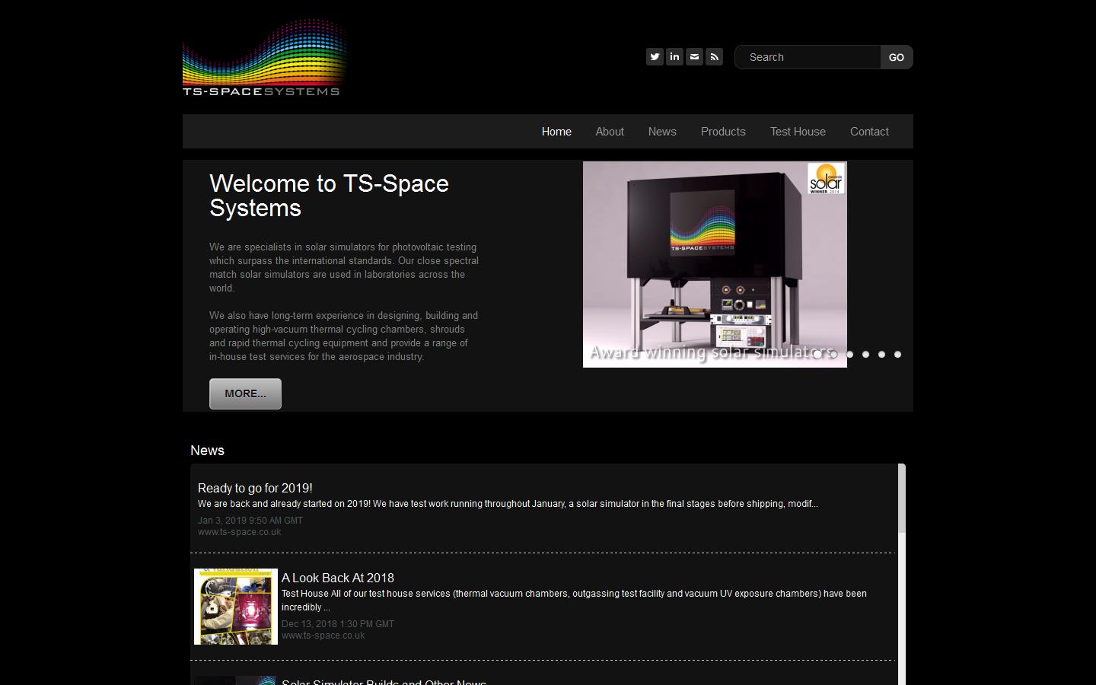1096x685 pixels.
Task: Select the last carousel dot indicator
Action: pos(898,354)
